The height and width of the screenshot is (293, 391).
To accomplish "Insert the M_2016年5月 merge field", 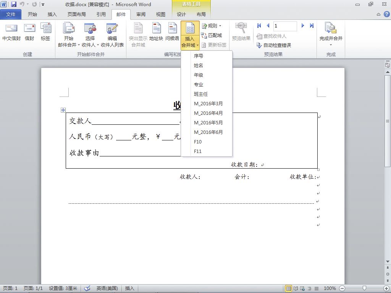I will coord(207,122).
